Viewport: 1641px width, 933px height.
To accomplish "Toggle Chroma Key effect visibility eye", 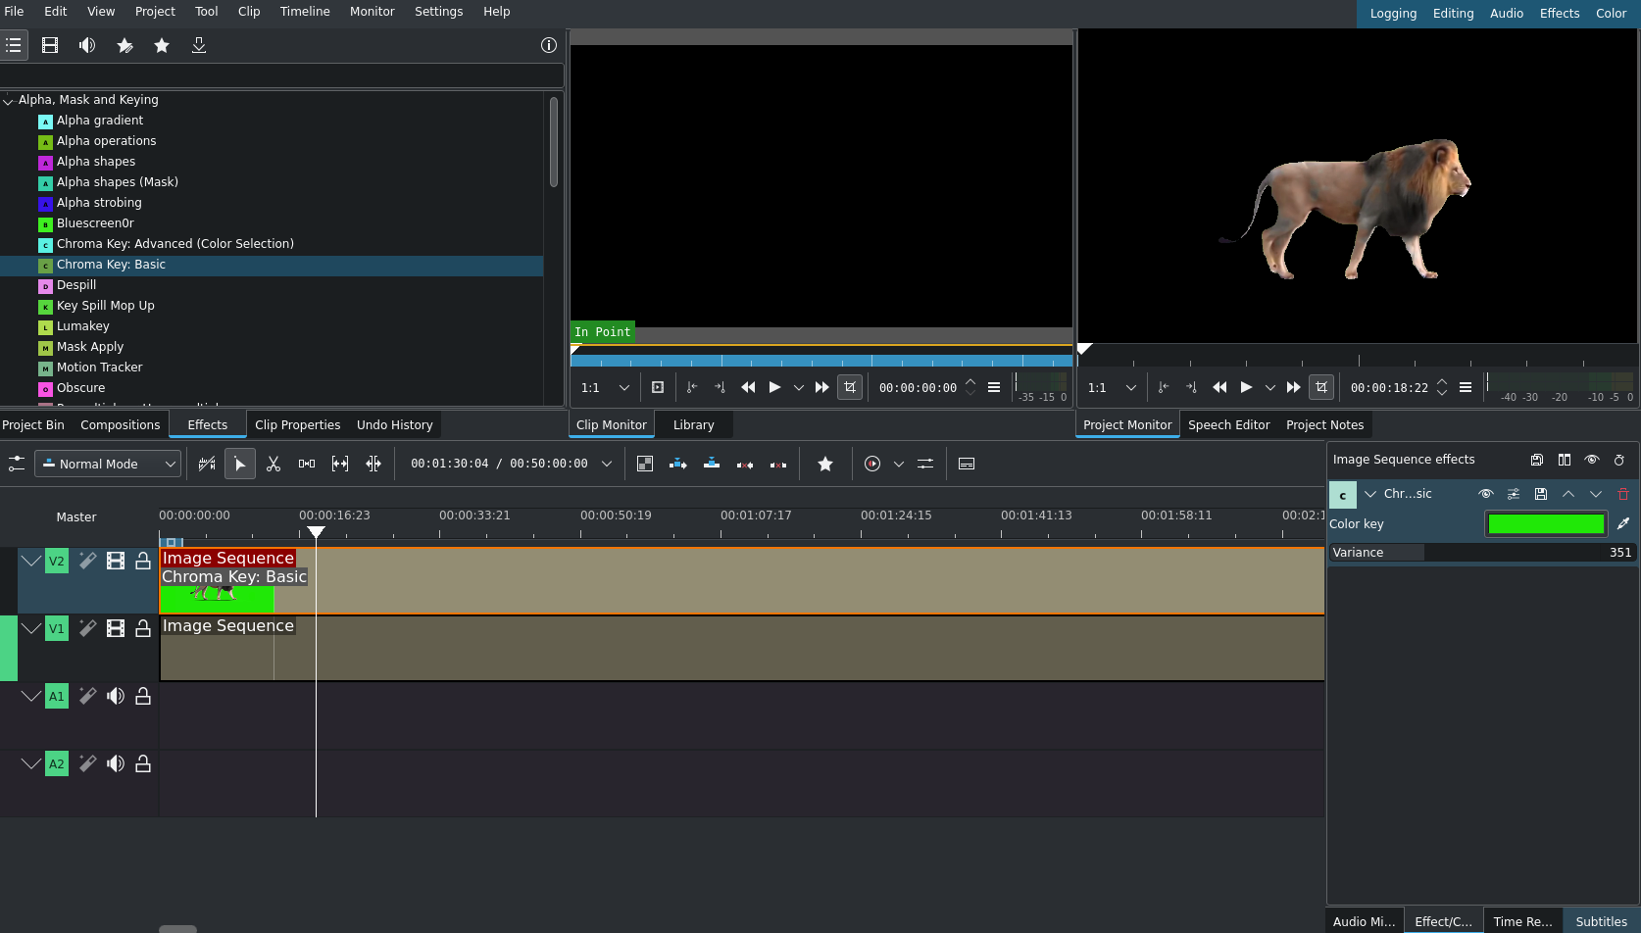I will tap(1486, 494).
